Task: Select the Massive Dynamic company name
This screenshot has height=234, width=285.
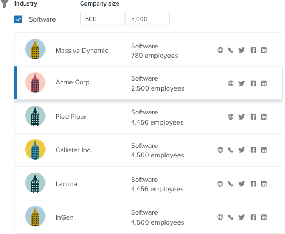Action: pyautogui.click(x=82, y=51)
